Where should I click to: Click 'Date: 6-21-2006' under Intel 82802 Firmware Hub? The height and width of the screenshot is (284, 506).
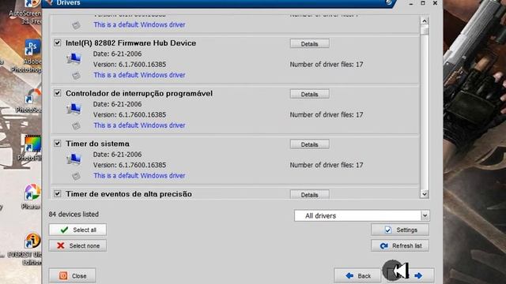point(117,54)
